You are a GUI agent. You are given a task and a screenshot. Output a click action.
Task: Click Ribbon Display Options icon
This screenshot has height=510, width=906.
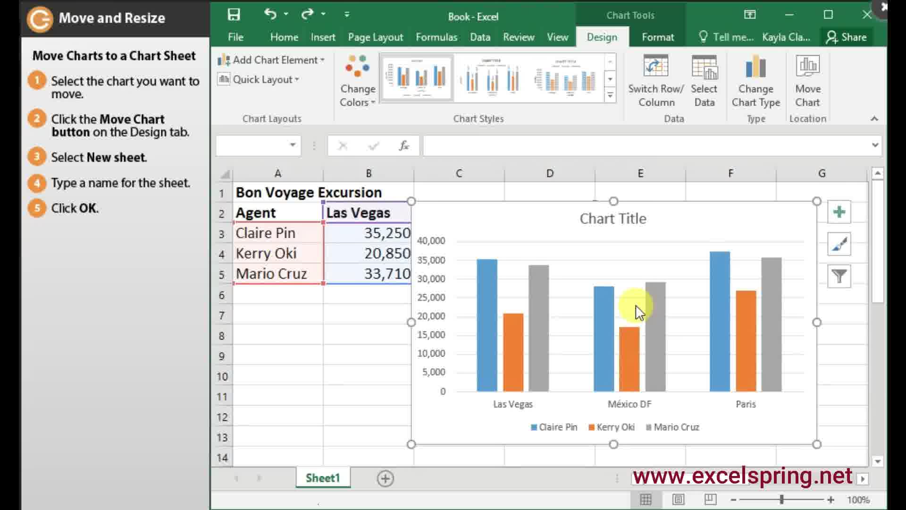point(750,15)
